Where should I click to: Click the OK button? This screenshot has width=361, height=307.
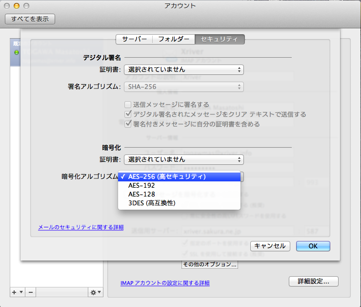[313, 246]
